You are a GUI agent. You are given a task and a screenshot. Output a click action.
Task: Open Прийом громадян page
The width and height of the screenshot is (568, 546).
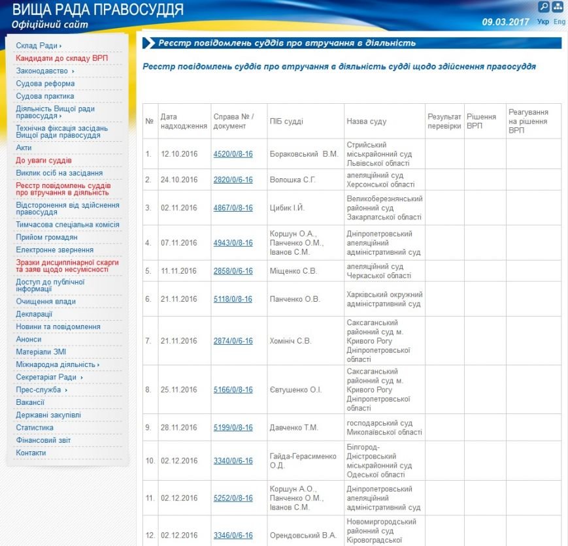(46, 238)
